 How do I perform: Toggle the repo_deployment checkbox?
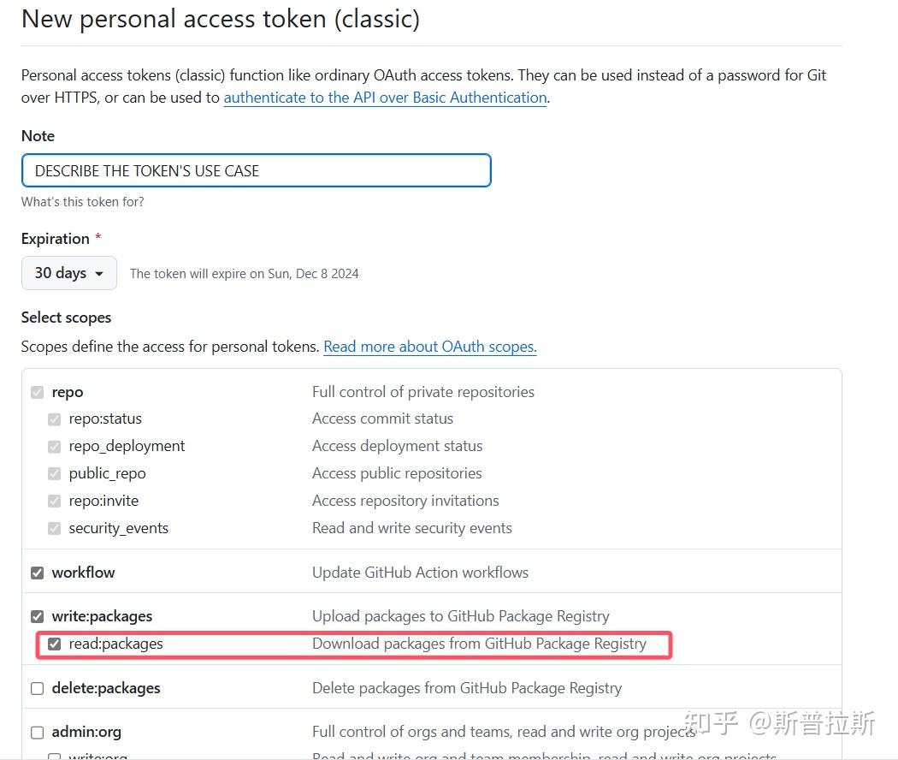click(55, 447)
